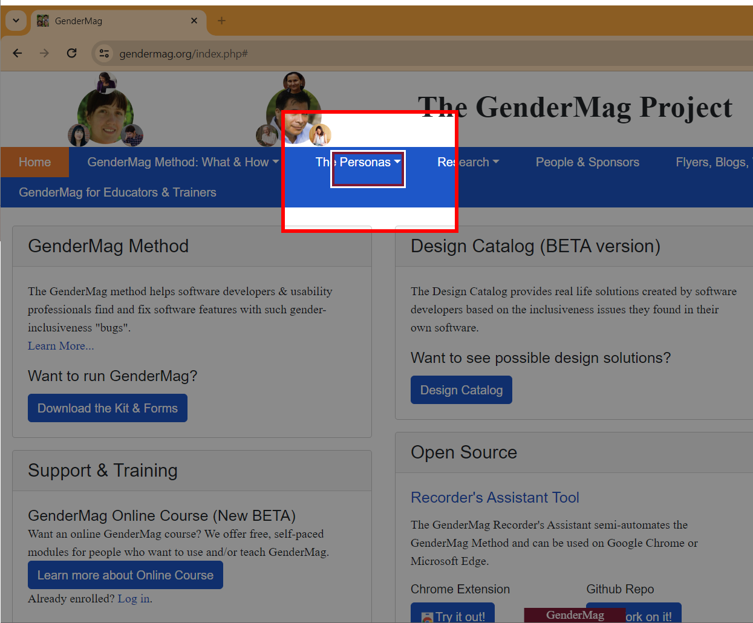Click the GenderMag tab favicon
The height and width of the screenshot is (623, 753).
[43, 21]
